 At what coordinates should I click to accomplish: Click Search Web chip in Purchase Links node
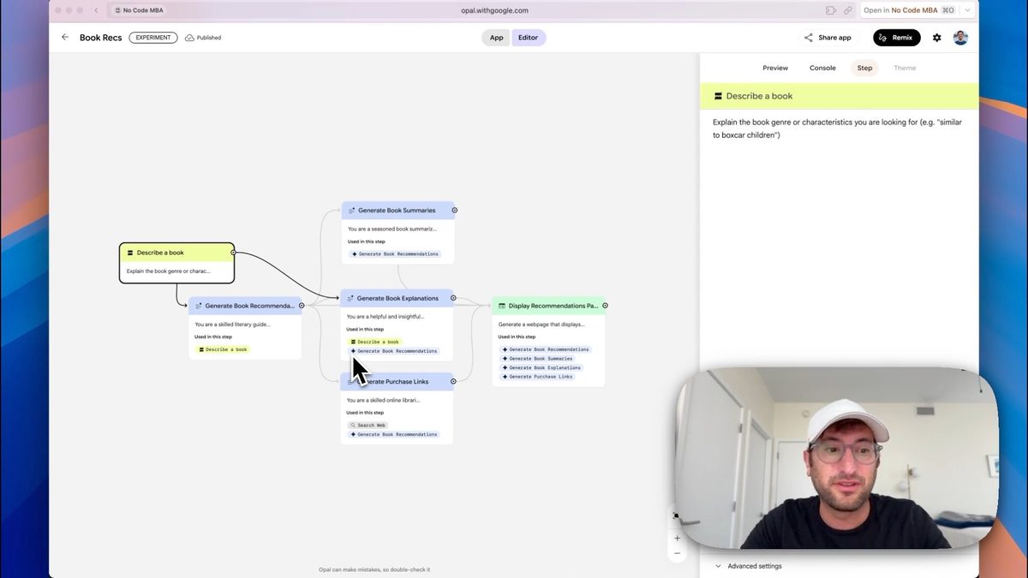[368, 426]
